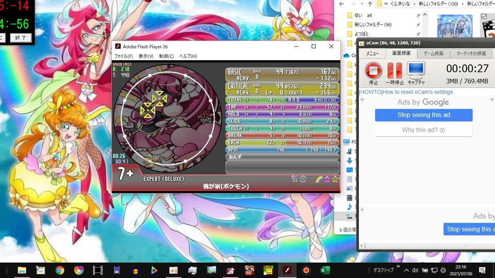Screen dimensions: 495x278
Task: Open the blue-haired anime thumbnail in Explorer
Action: coord(455,26)
